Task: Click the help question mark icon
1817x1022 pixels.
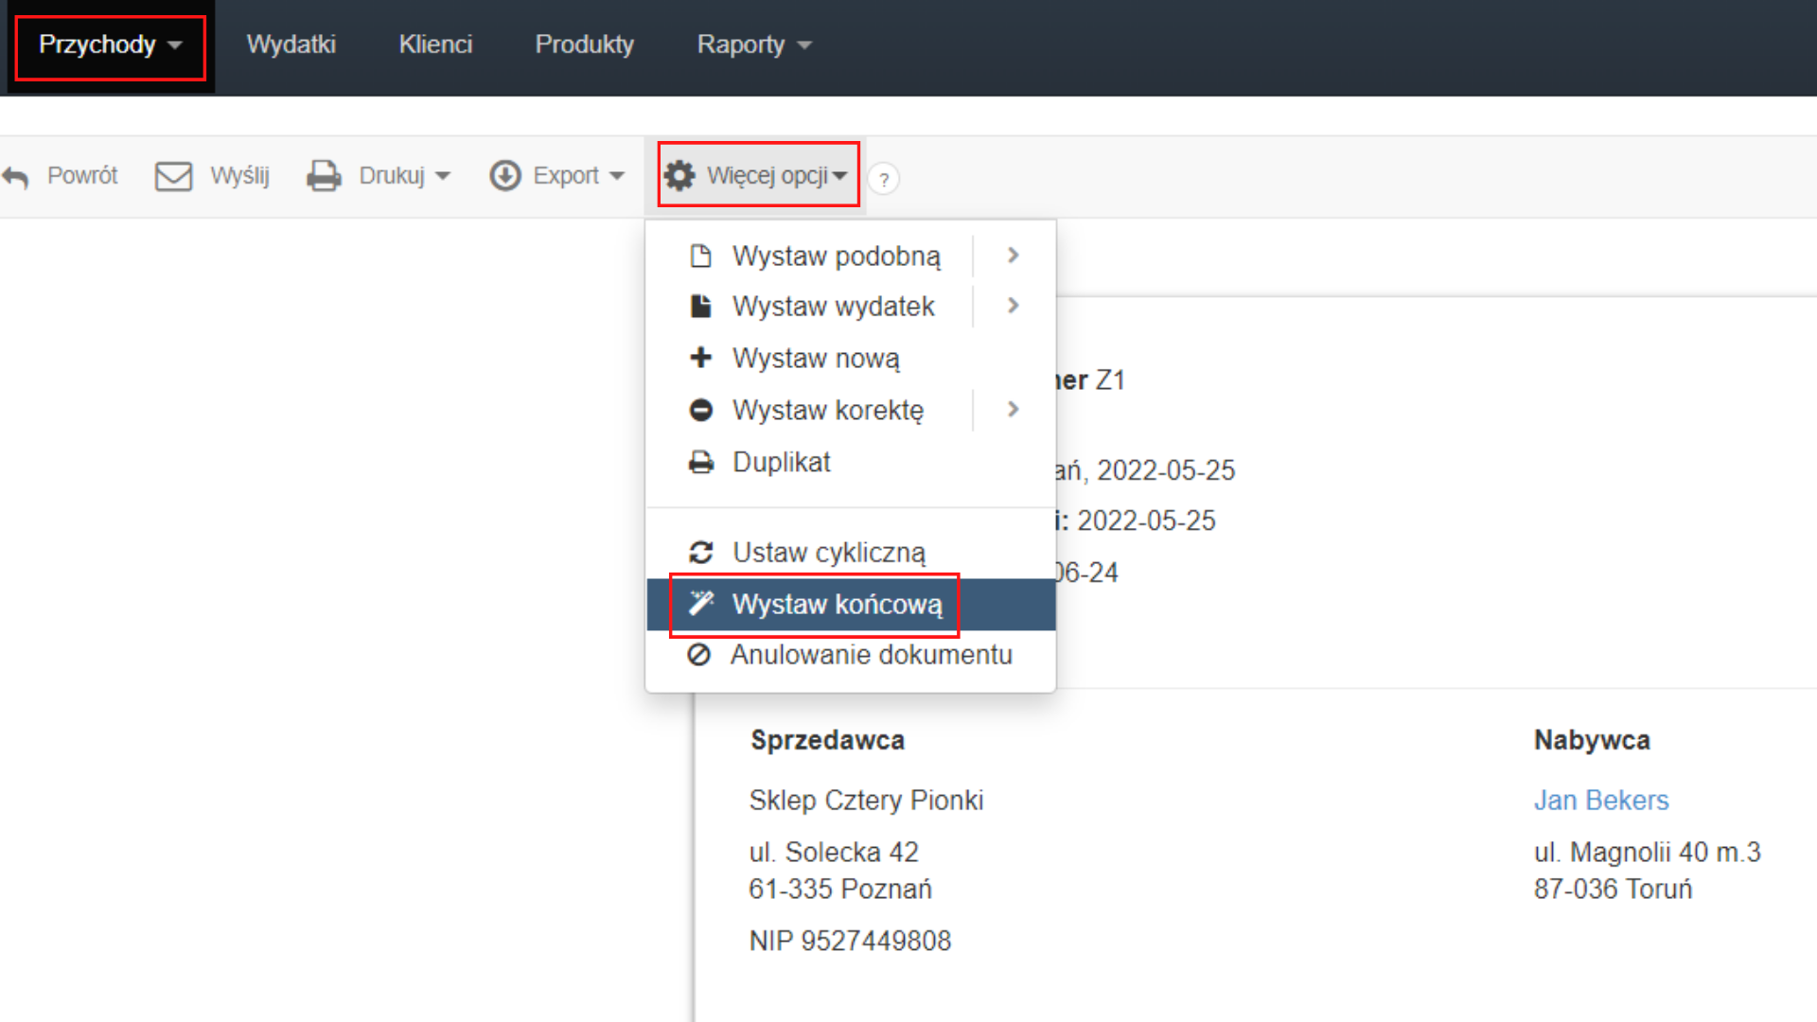Action: pos(883,179)
